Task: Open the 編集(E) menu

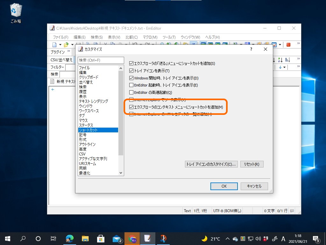Action: pyautogui.click(x=79, y=37)
